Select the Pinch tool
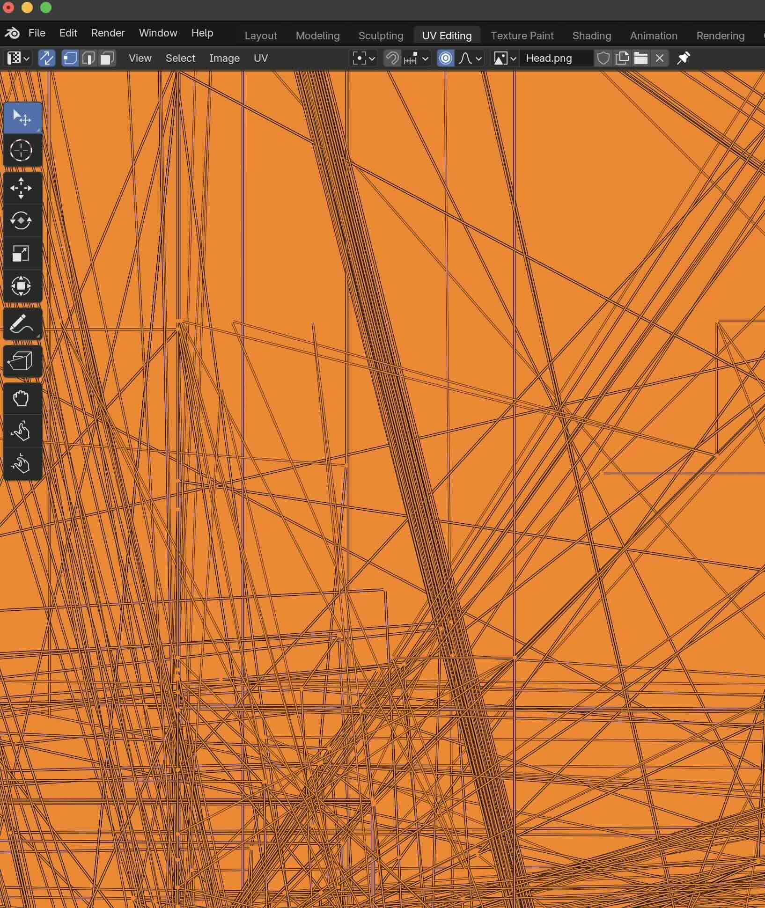Image resolution: width=765 pixels, height=908 pixels. [22, 464]
